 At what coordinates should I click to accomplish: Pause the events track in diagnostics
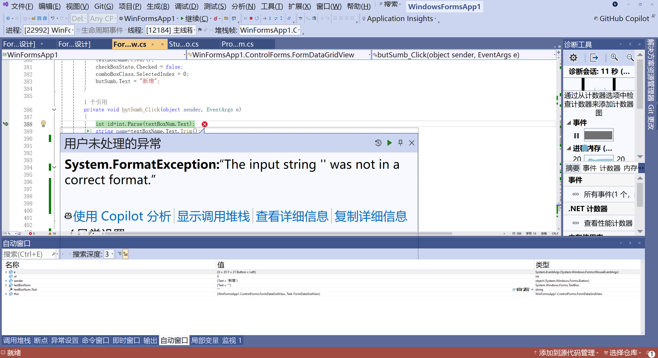pos(576,136)
